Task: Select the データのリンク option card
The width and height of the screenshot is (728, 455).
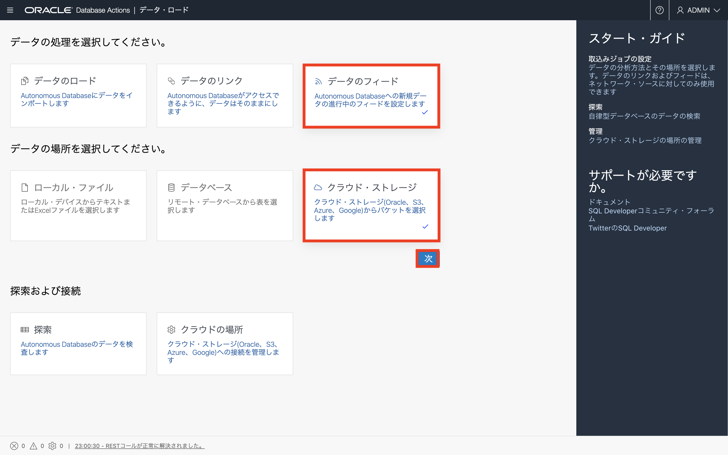Action: [x=225, y=95]
